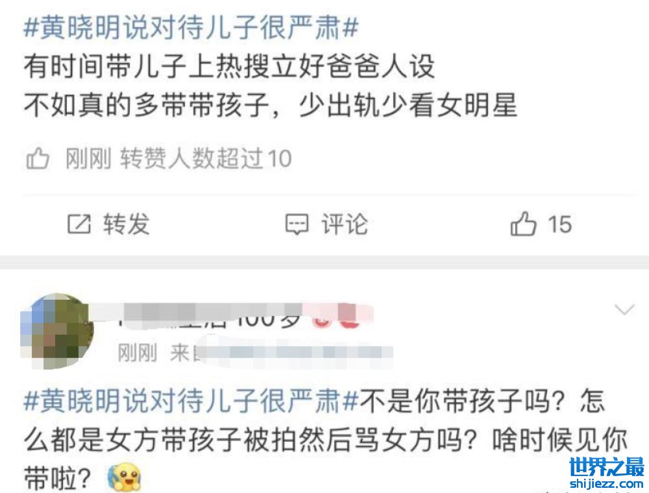
Task: Open hashtag in the second post
Action: (x=191, y=400)
